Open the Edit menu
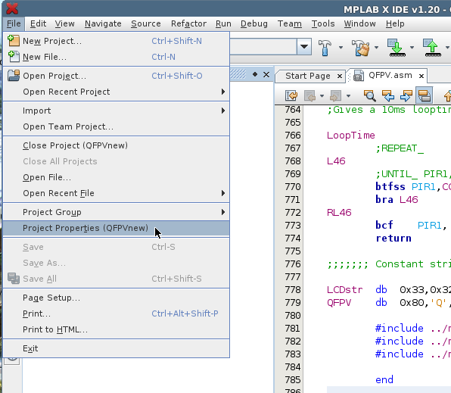Screen dimensions: 451x393 (39, 23)
